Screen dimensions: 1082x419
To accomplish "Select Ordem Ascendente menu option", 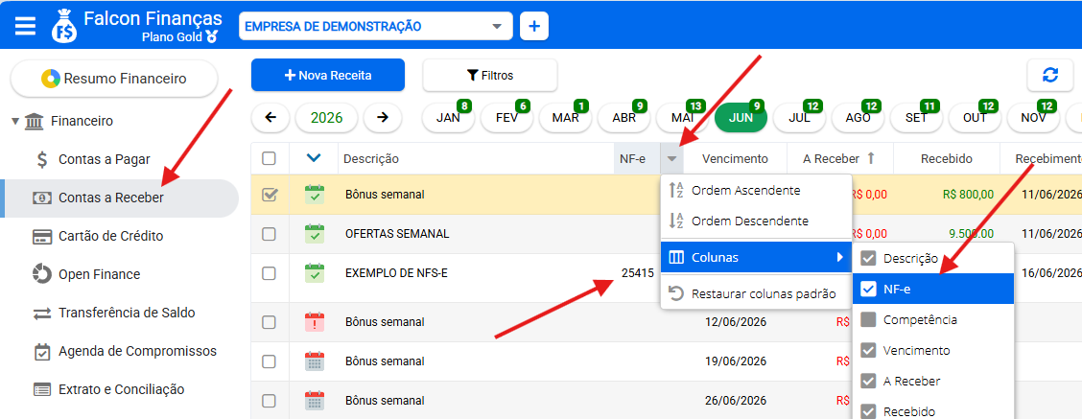I will pos(756,190).
